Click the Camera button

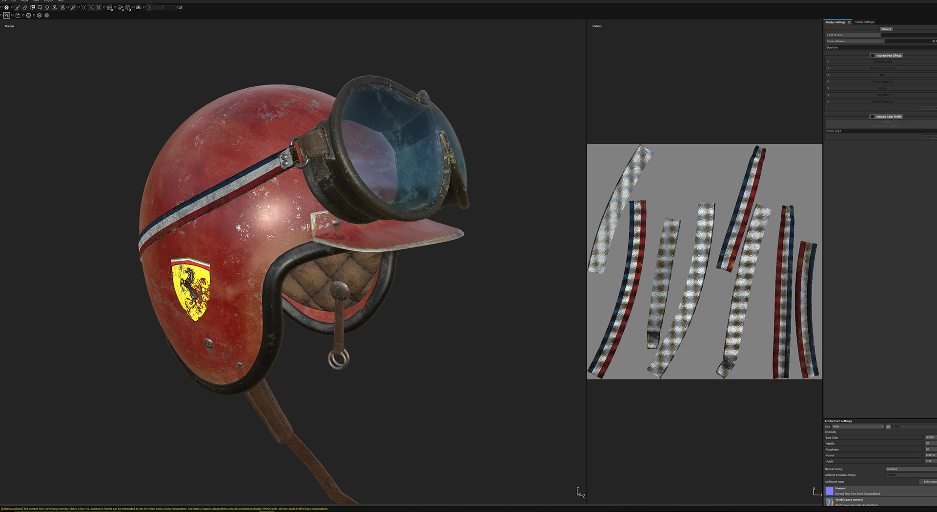(886, 29)
